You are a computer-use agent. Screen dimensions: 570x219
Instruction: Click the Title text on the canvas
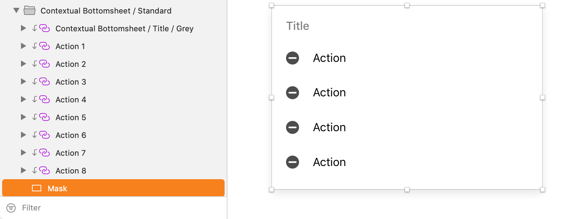click(x=298, y=26)
